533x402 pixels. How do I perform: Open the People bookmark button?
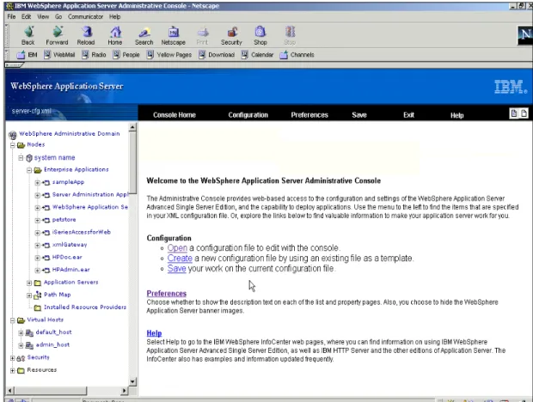coord(126,55)
